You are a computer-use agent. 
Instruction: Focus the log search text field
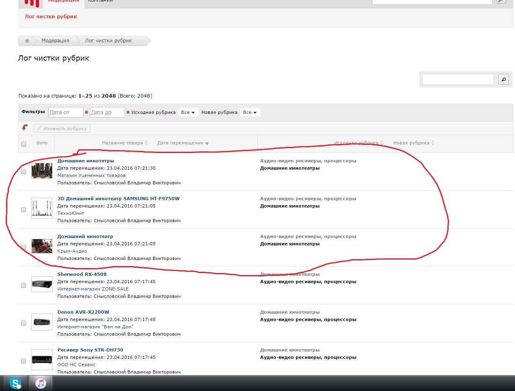458,79
